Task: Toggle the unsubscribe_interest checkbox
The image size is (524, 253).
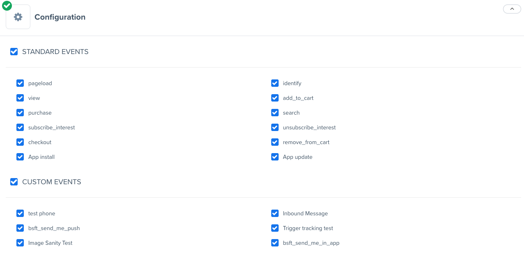Action: pos(275,127)
